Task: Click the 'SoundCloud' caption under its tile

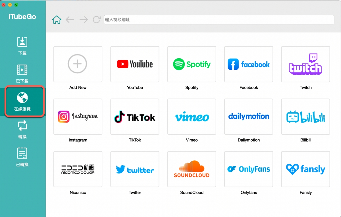Action: (x=192, y=193)
